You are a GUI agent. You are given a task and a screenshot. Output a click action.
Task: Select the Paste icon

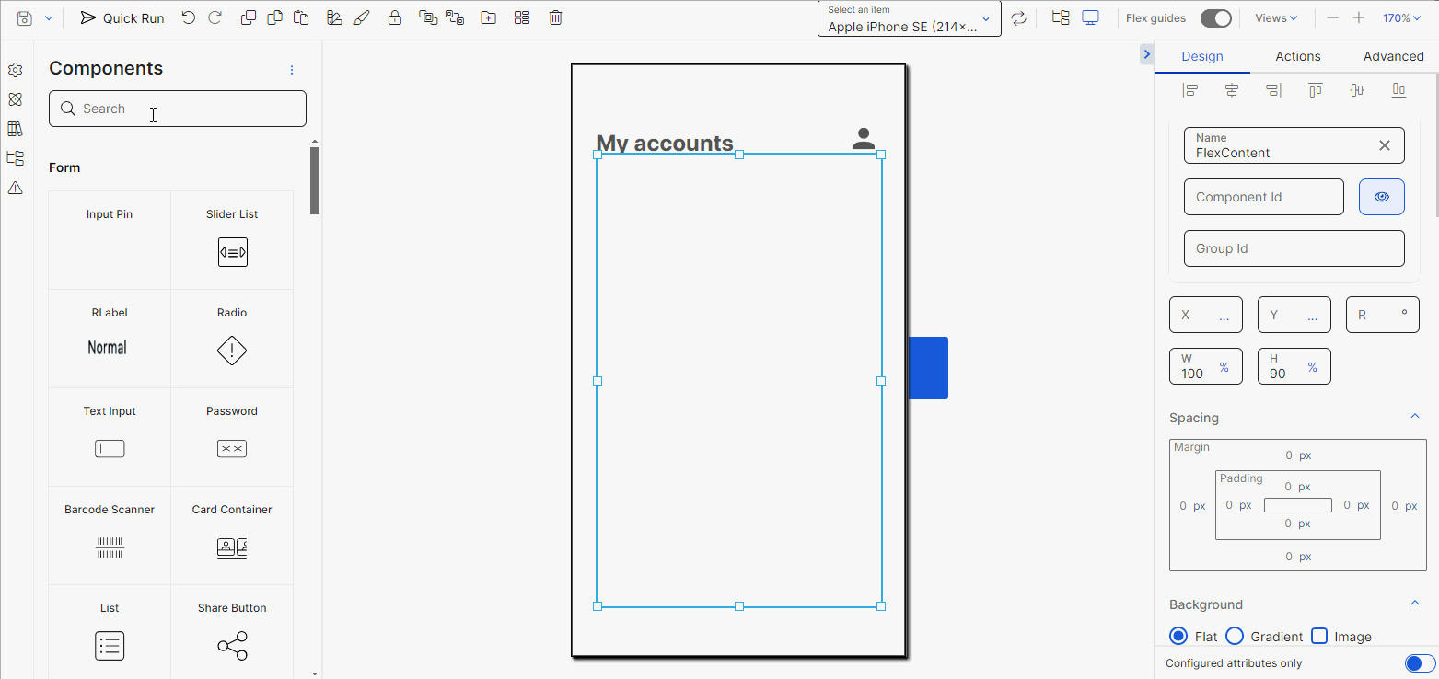pyautogui.click(x=301, y=17)
